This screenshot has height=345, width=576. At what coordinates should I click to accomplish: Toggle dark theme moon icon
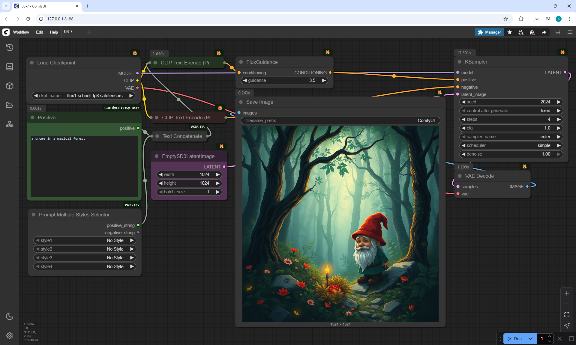[x=10, y=316]
